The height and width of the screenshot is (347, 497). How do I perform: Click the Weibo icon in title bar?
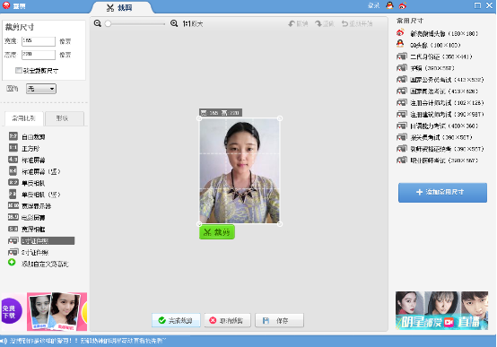(x=403, y=5)
